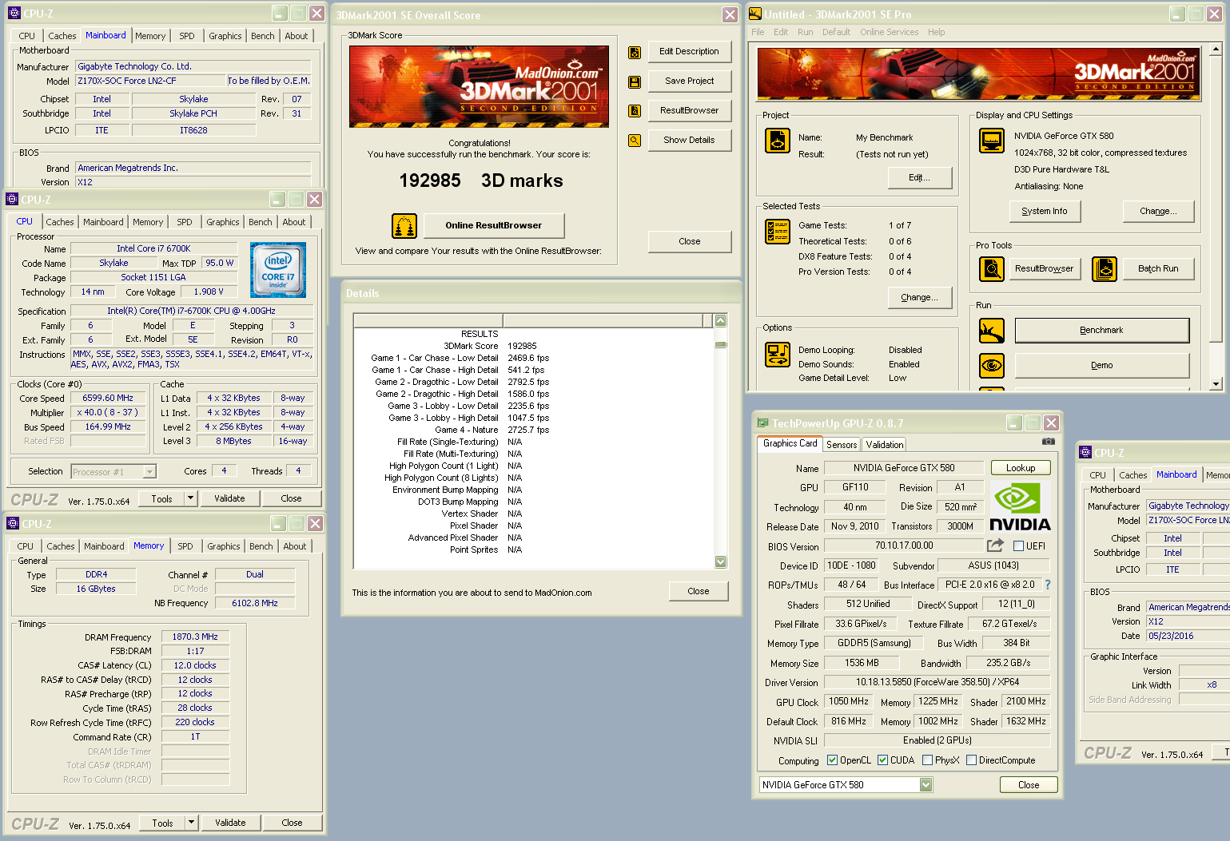Click Change button in Display and CPU Settings
The image size is (1230, 841).
point(1158,211)
